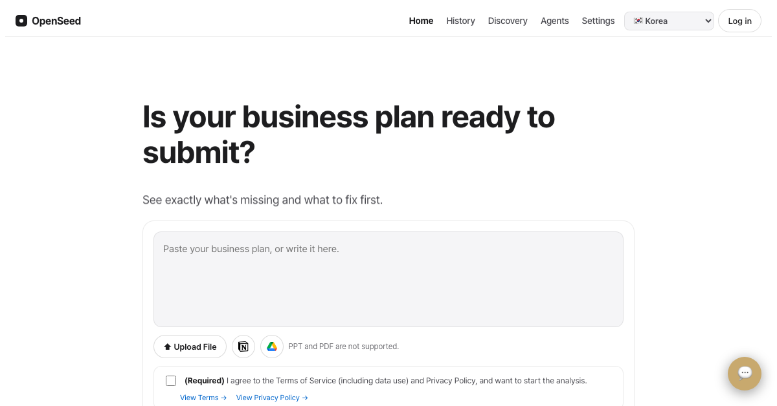Click the upload arrow icon
This screenshot has width=777, height=406.
(168, 347)
